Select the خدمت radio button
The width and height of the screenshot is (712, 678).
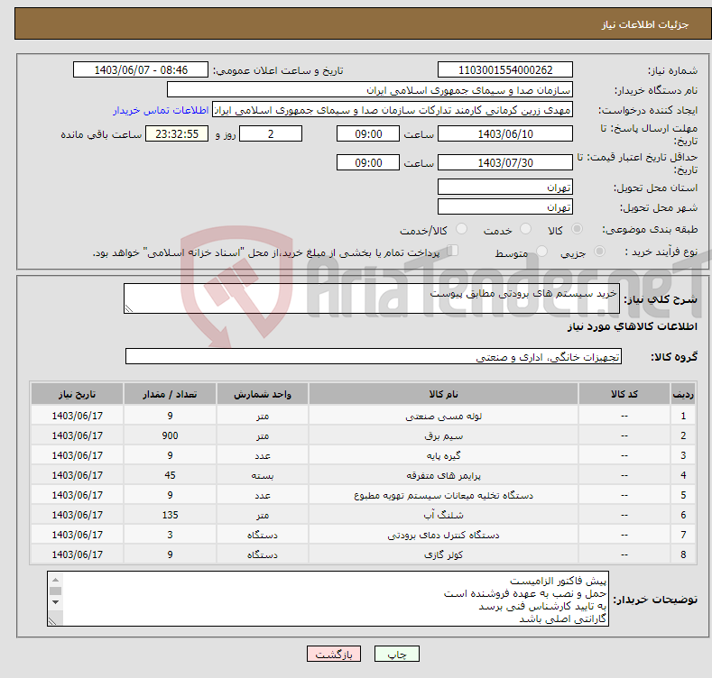(x=525, y=229)
